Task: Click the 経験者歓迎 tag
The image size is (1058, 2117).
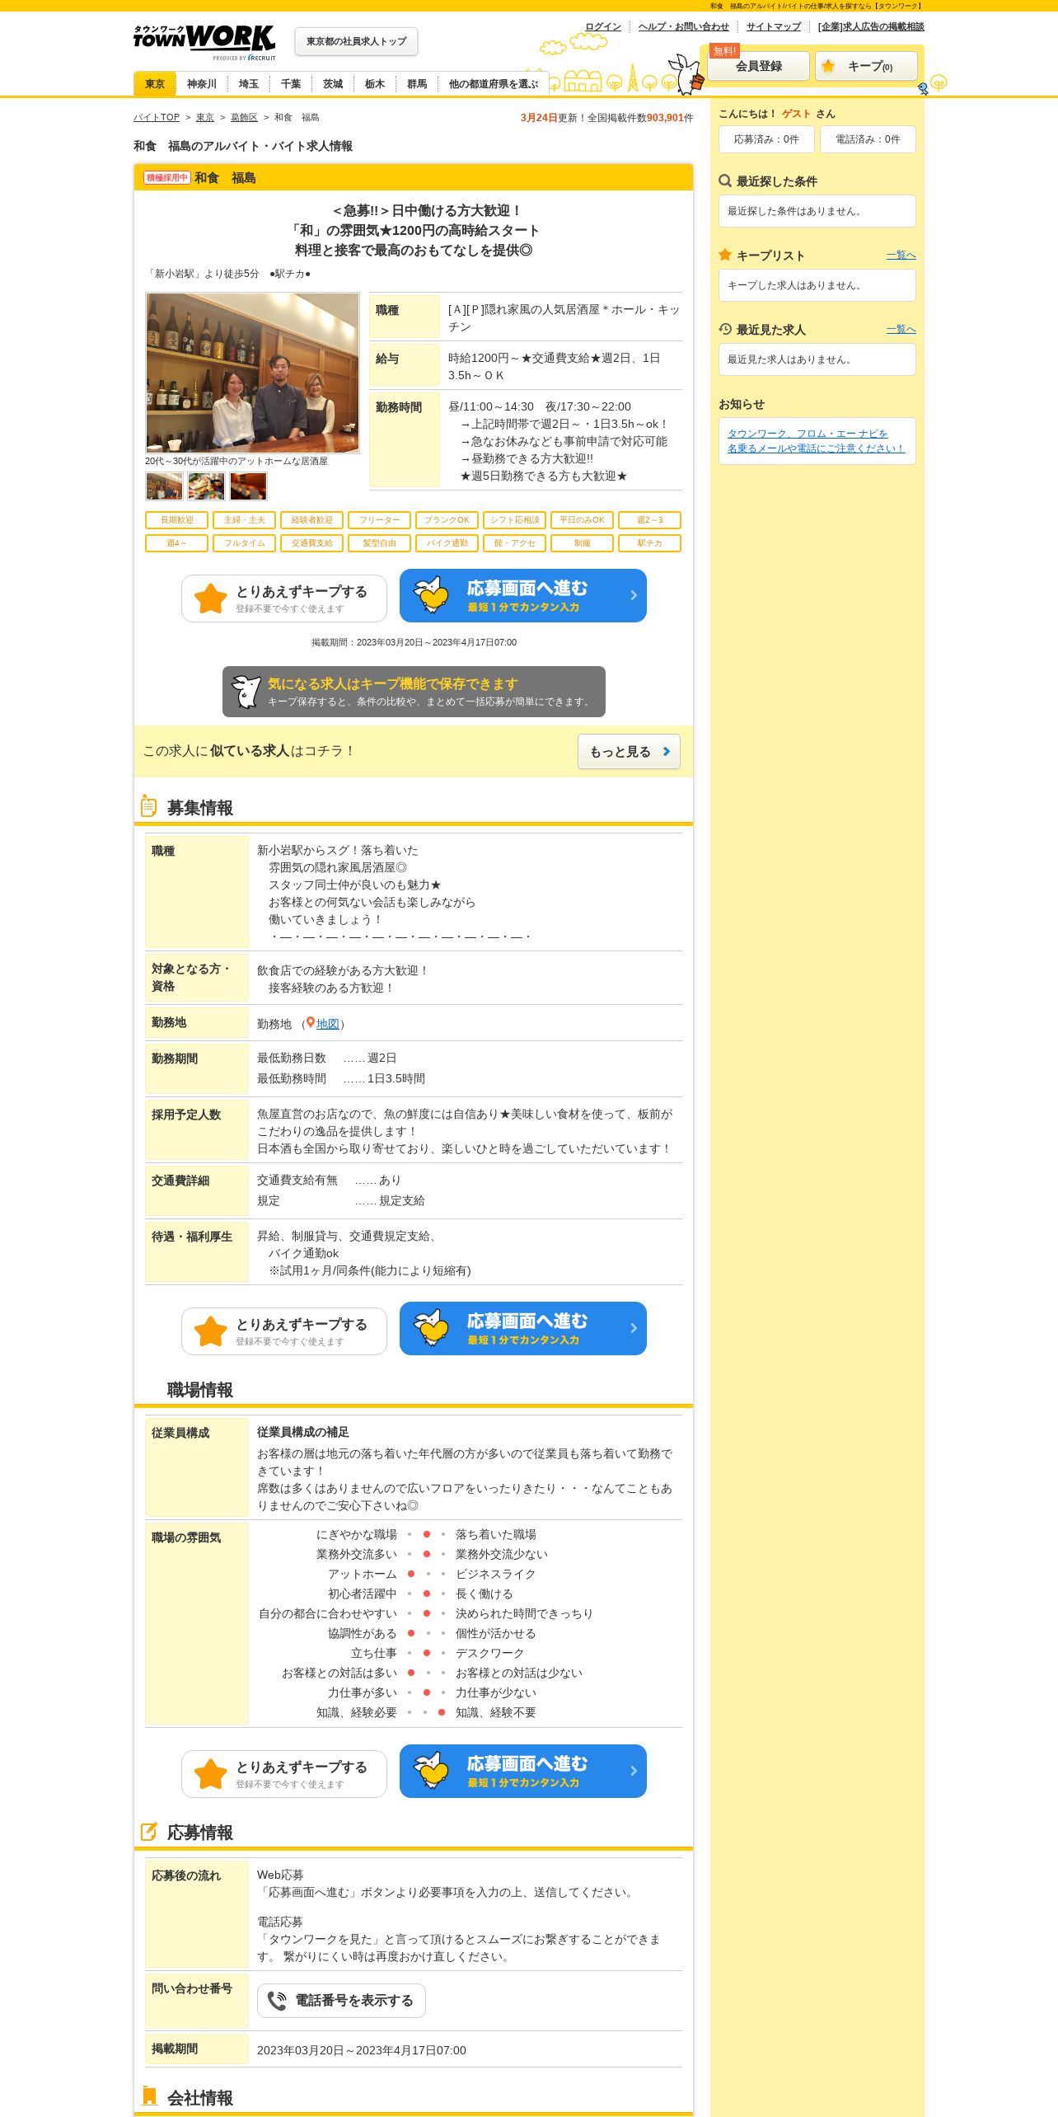Action: [311, 520]
